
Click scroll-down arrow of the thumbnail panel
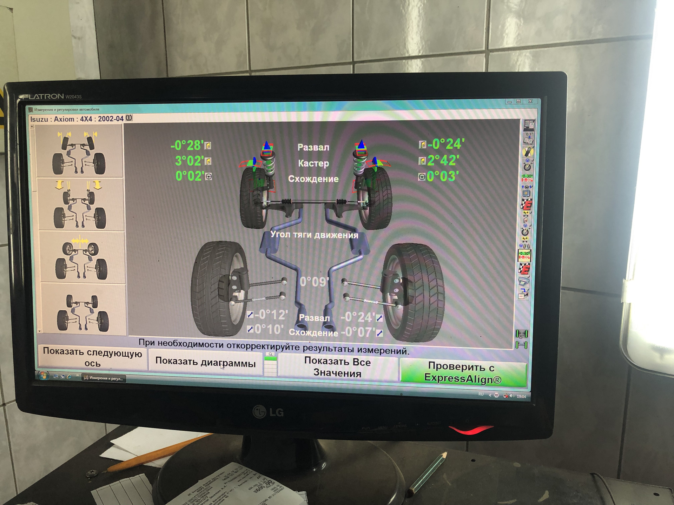(39, 331)
